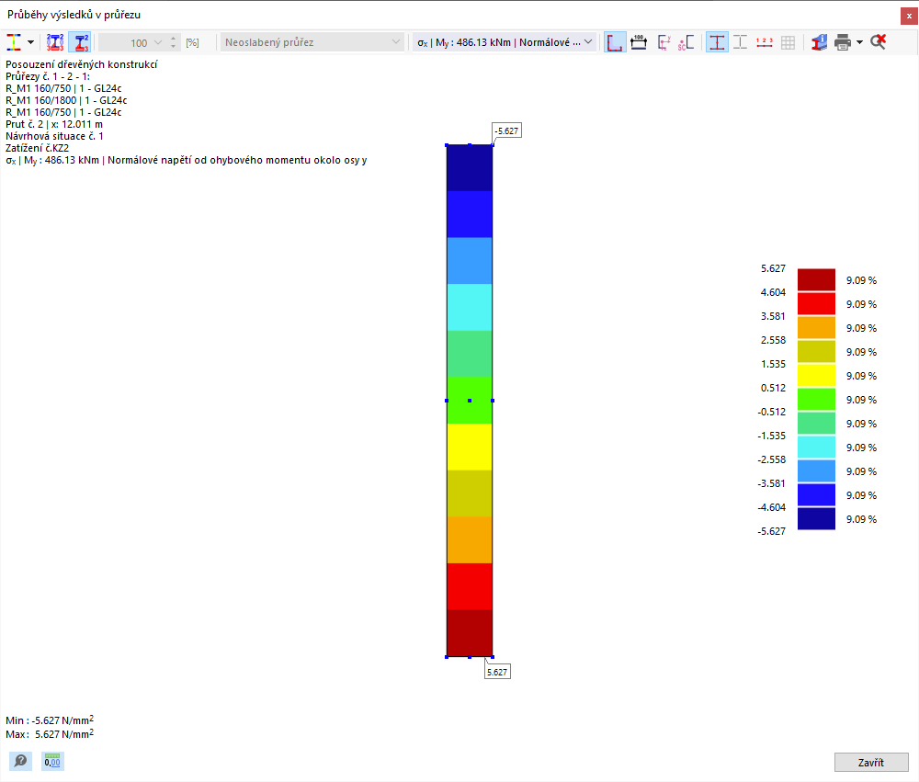
Task: Click the 5.627 label below the cross-section
Action: point(497,672)
